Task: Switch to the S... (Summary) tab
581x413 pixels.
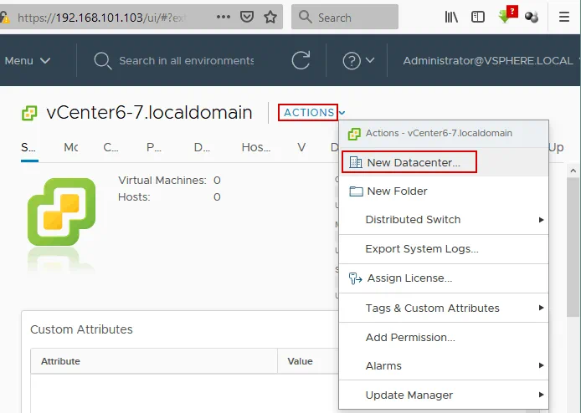Action: pyautogui.click(x=28, y=148)
